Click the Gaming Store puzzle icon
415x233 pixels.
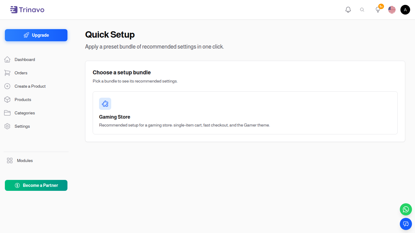click(105, 104)
